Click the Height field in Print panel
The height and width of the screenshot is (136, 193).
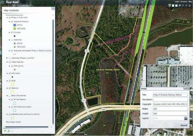tap(170, 114)
